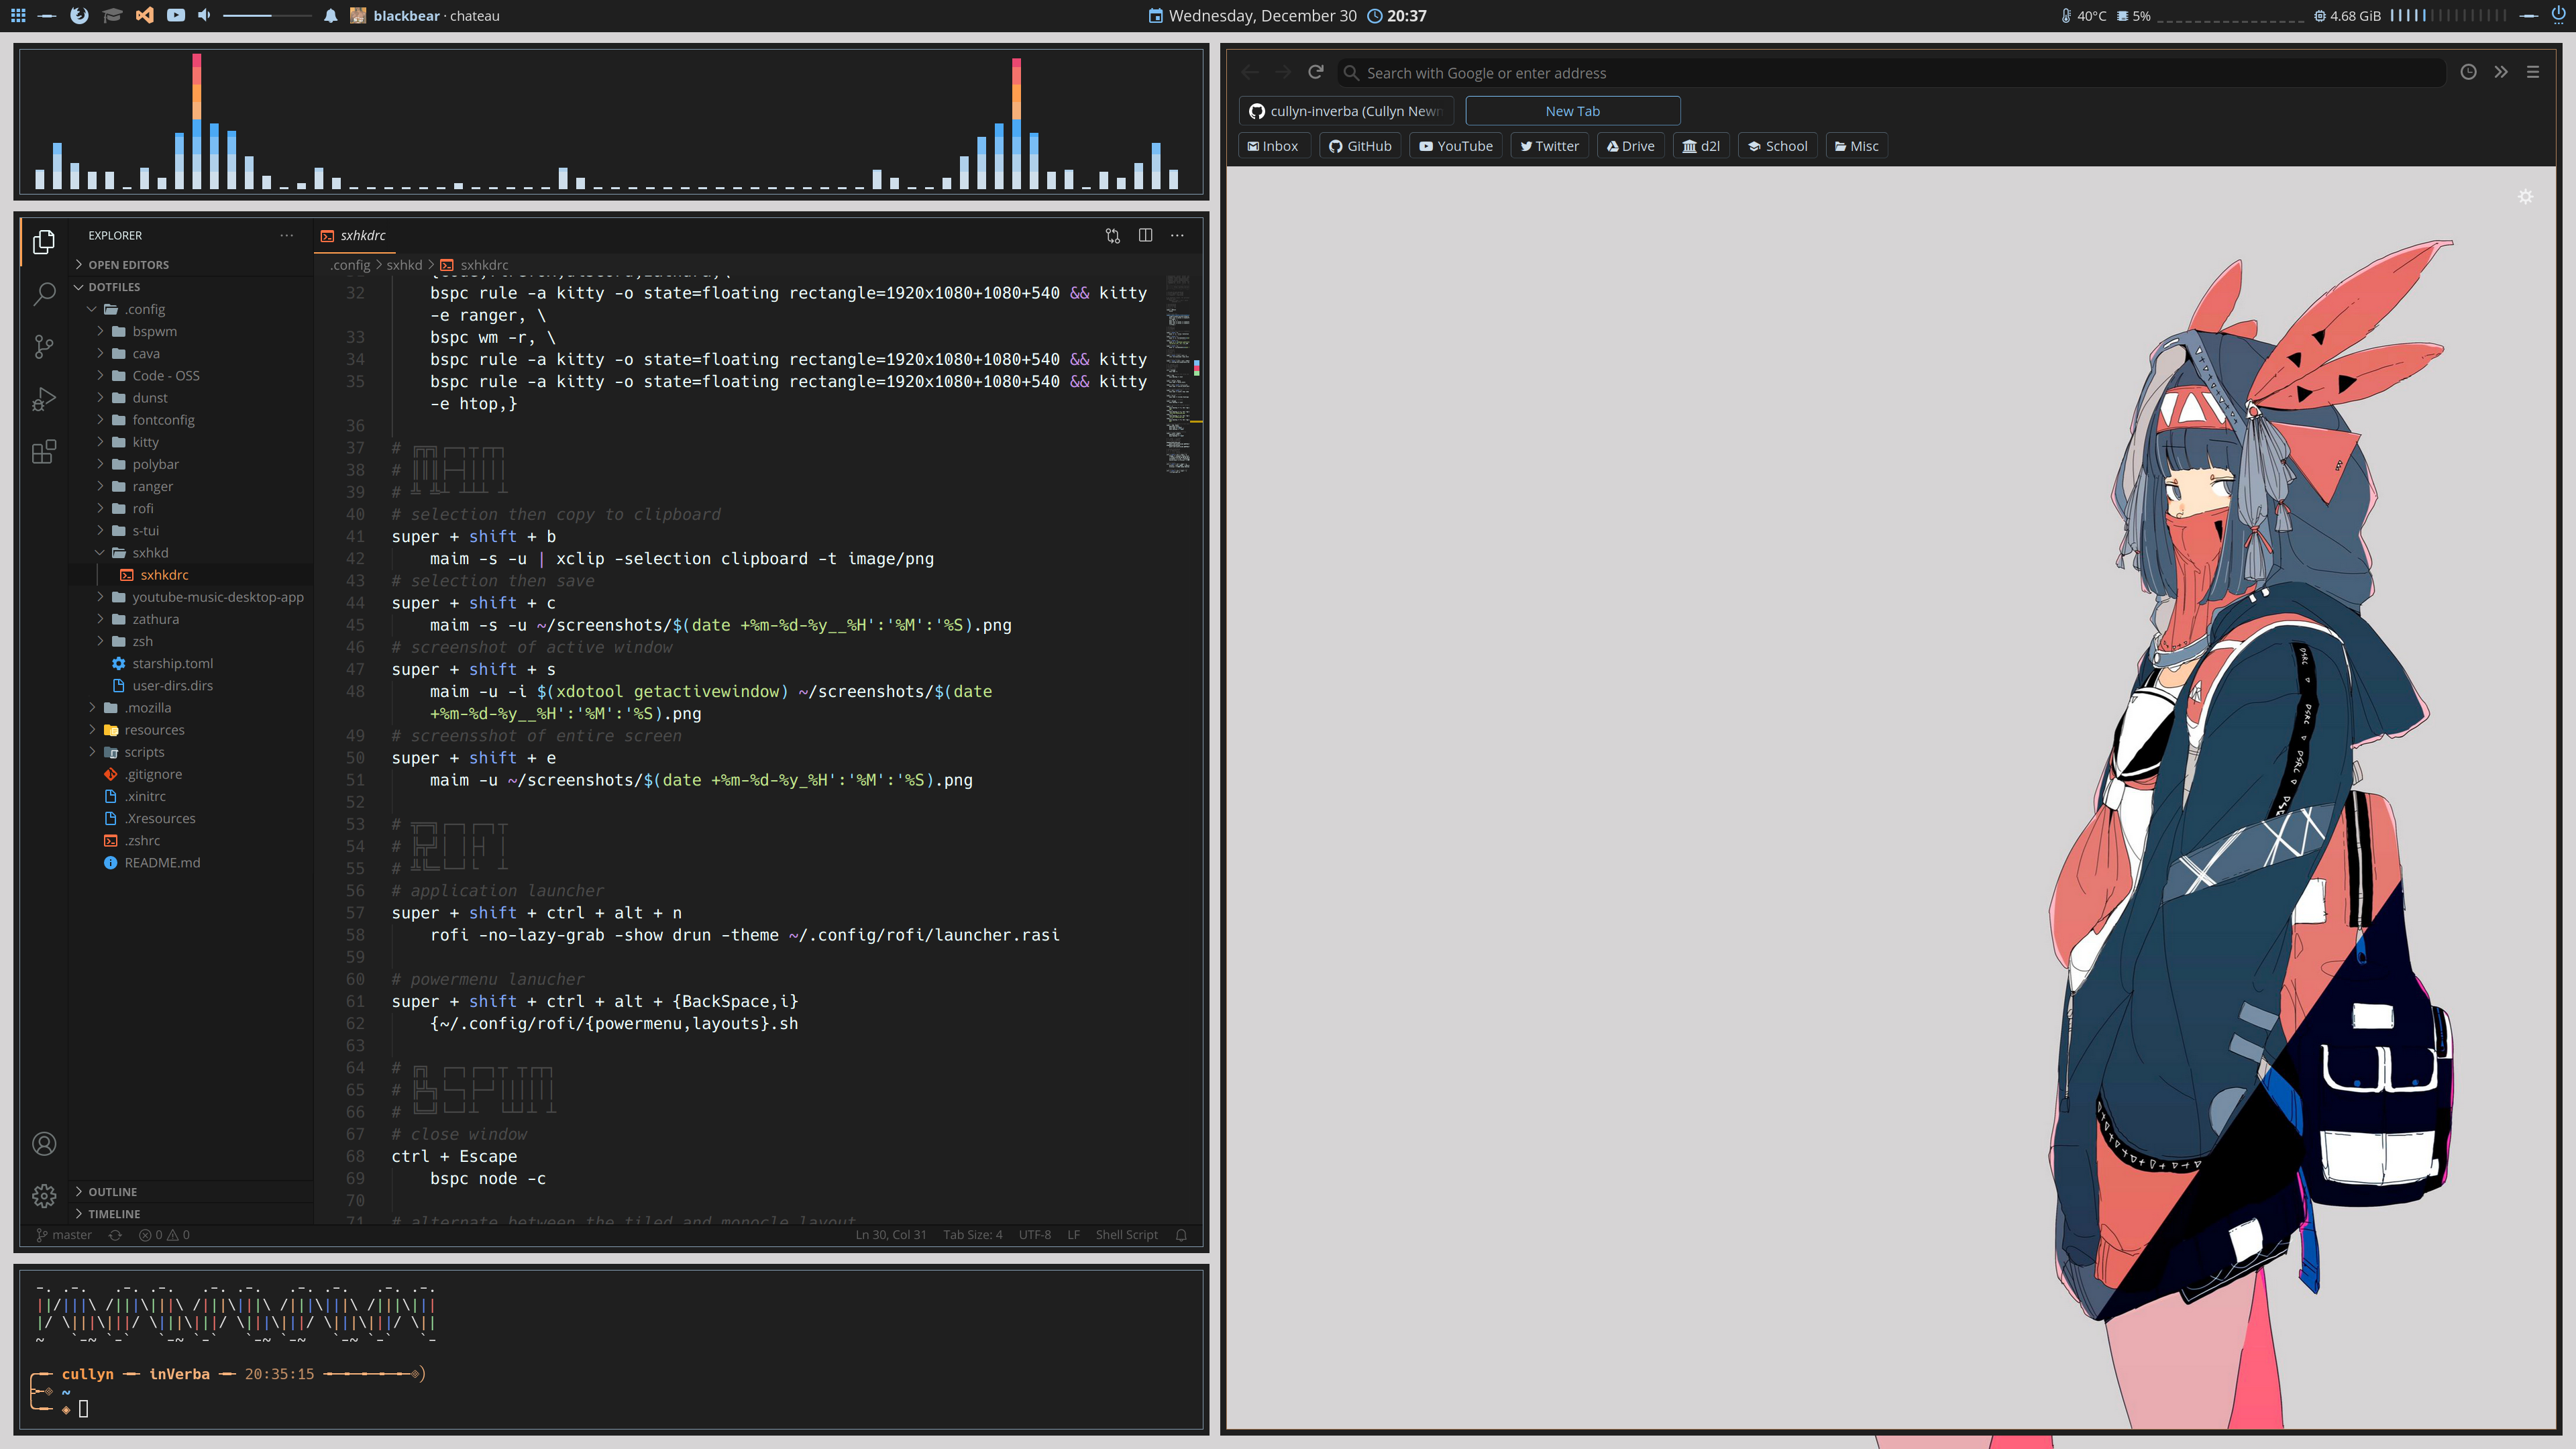The width and height of the screenshot is (2576, 1449).
Task: Open the Source Control view icon
Action: click(x=44, y=346)
